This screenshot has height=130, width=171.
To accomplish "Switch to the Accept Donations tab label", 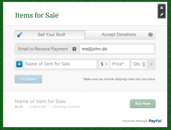I will pyautogui.click(x=119, y=35).
